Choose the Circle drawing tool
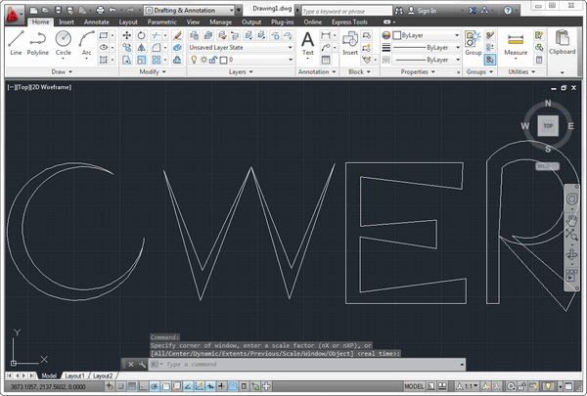The width and height of the screenshot is (587, 396). coord(64,43)
